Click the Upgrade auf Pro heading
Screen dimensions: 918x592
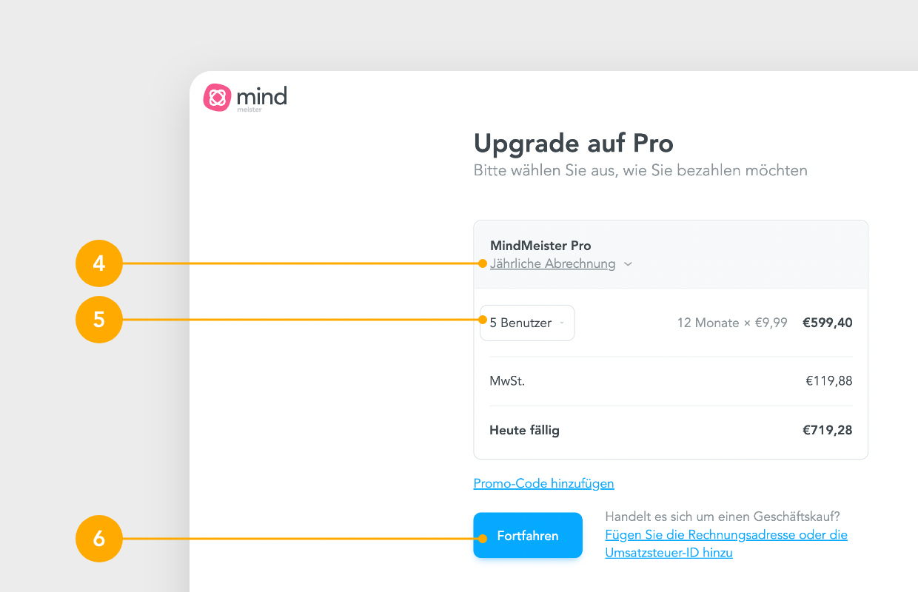pyautogui.click(x=574, y=142)
